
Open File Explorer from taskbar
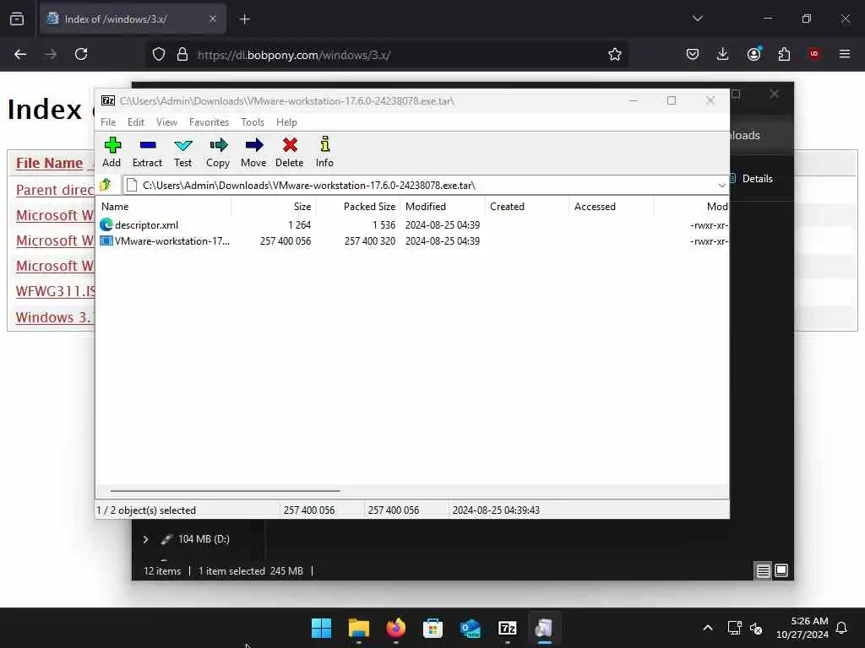[x=358, y=628]
